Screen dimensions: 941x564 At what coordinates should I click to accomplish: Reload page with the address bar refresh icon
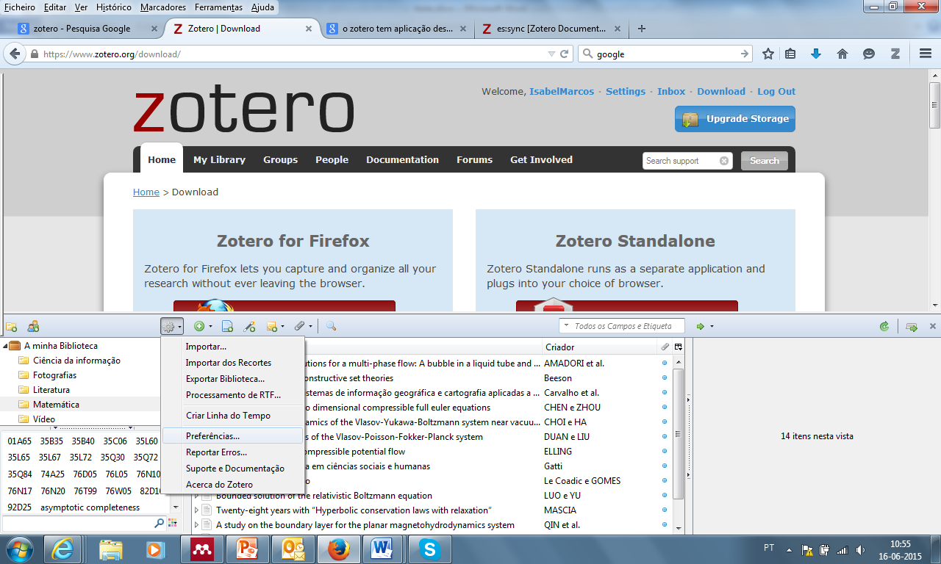point(565,54)
